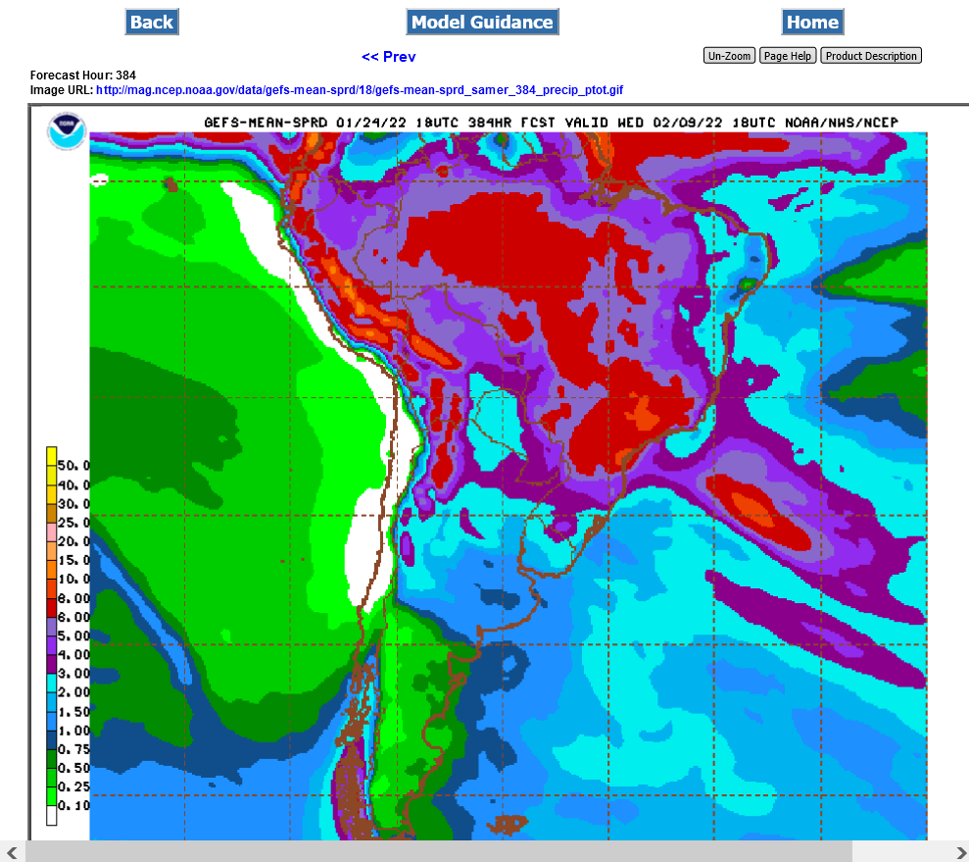The image size is (969, 862).
Task: Click the NOAA logo on the map
Action: click(x=66, y=131)
